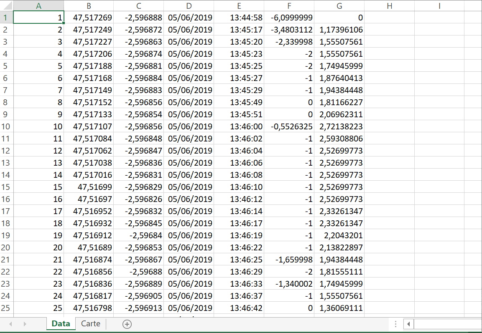
Task: Go to next sheet with right arrow
Action: coord(25,324)
